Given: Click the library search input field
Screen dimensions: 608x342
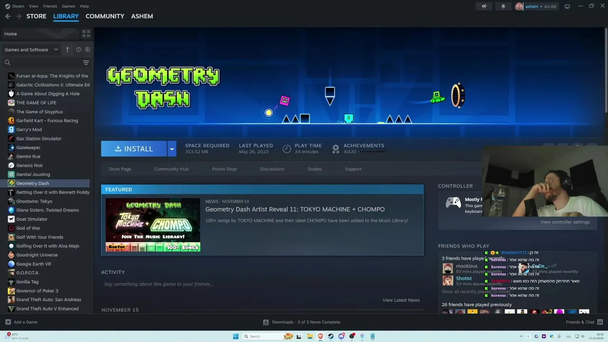Looking at the screenshot, I should (47, 62).
